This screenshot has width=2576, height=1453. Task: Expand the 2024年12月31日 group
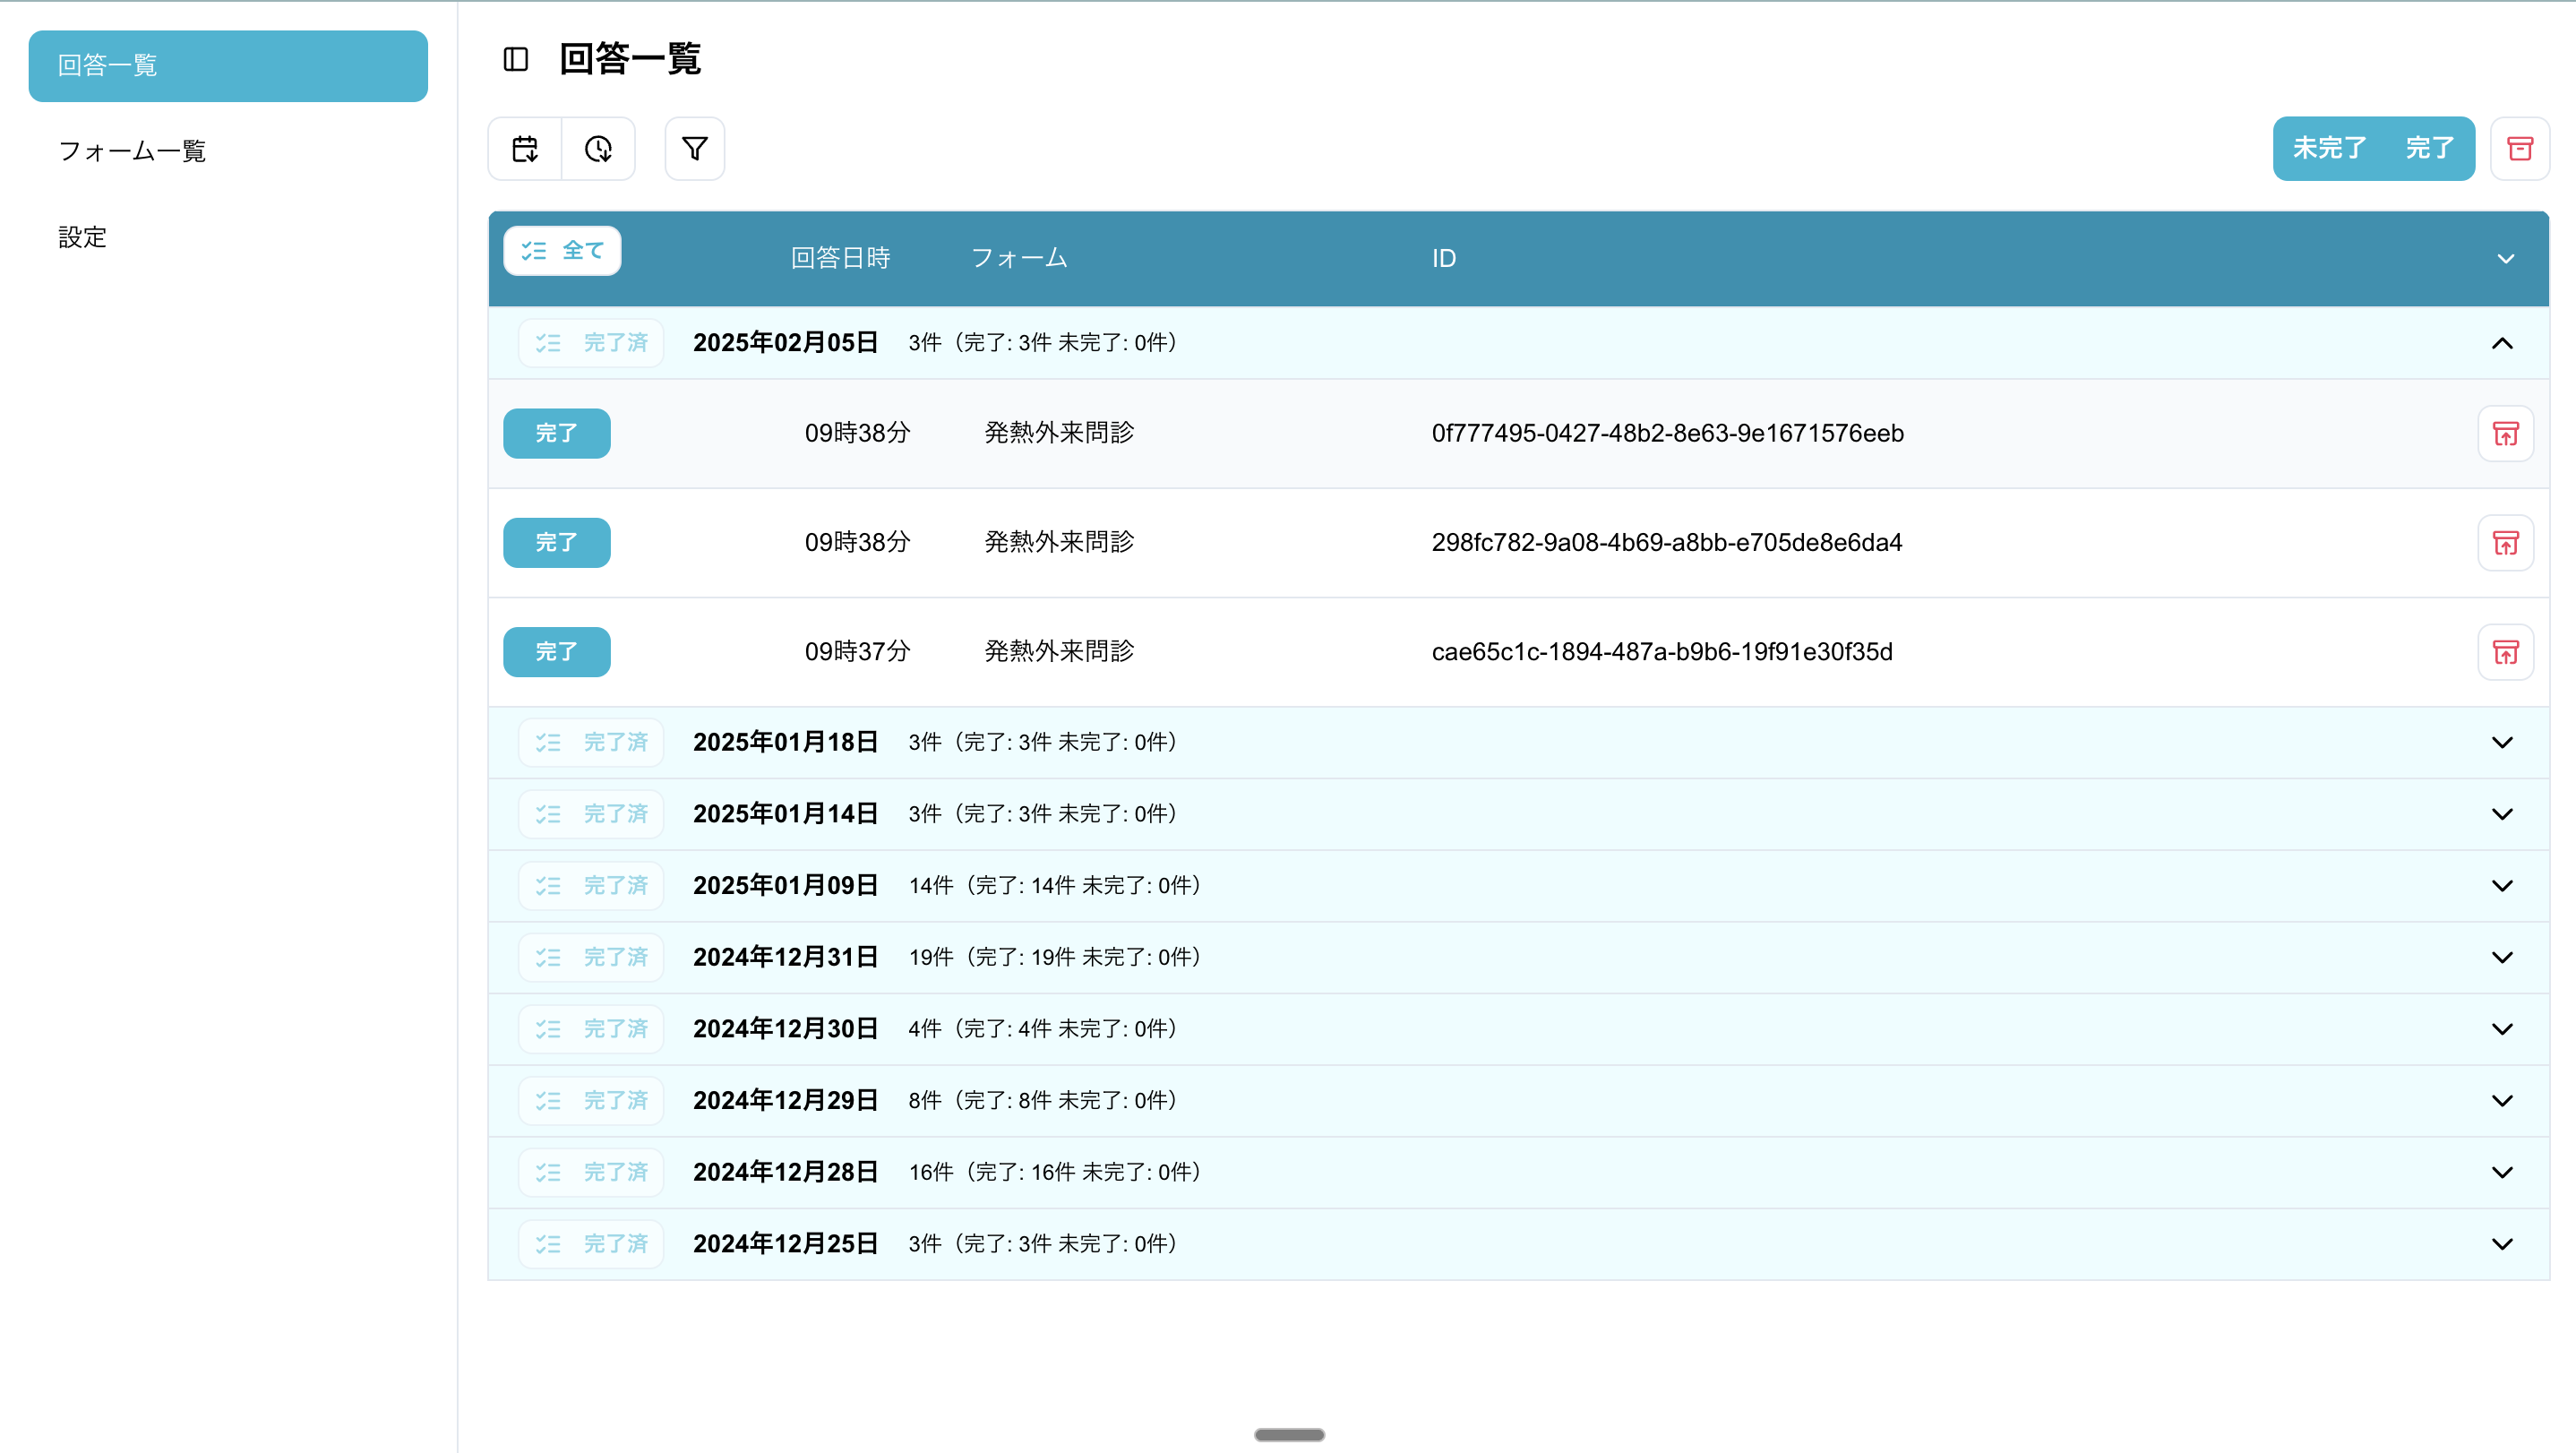coord(2502,957)
